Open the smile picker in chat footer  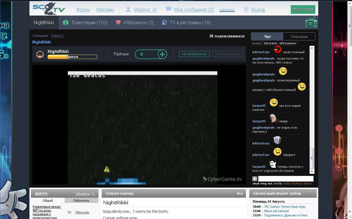(x=277, y=183)
